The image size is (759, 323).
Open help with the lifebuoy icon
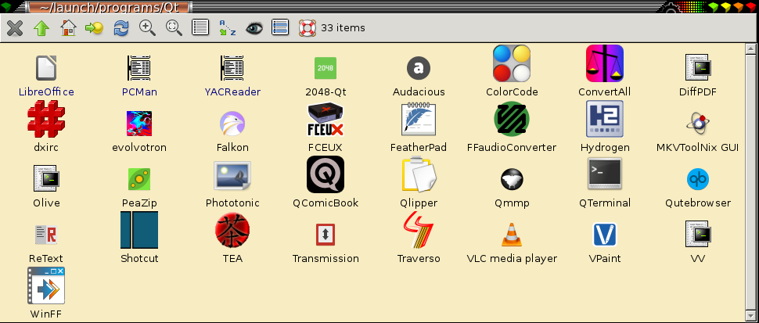point(307,27)
